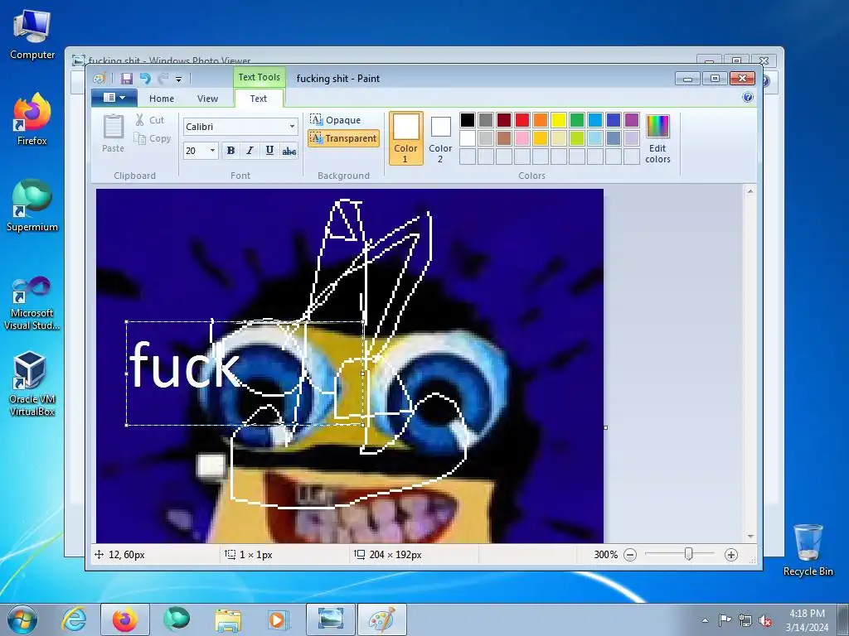The height and width of the screenshot is (636, 849).
Task: Click network tray icon
Action: (x=745, y=620)
